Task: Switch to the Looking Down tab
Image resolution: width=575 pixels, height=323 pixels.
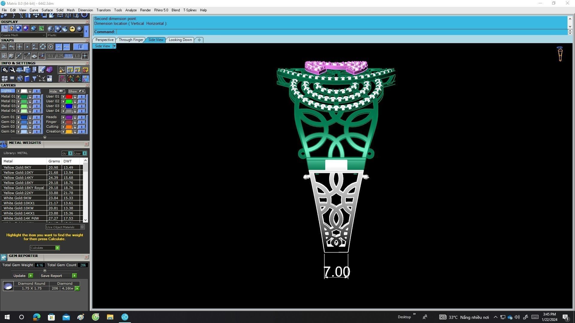Action: (180, 40)
